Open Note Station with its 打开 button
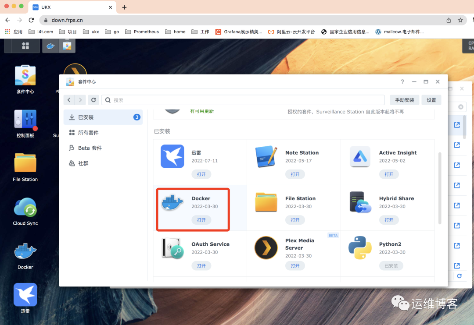The height and width of the screenshot is (325, 474). tap(295, 174)
